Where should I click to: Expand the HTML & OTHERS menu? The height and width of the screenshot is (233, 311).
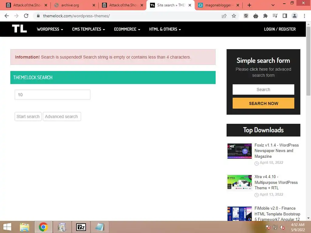click(x=165, y=29)
